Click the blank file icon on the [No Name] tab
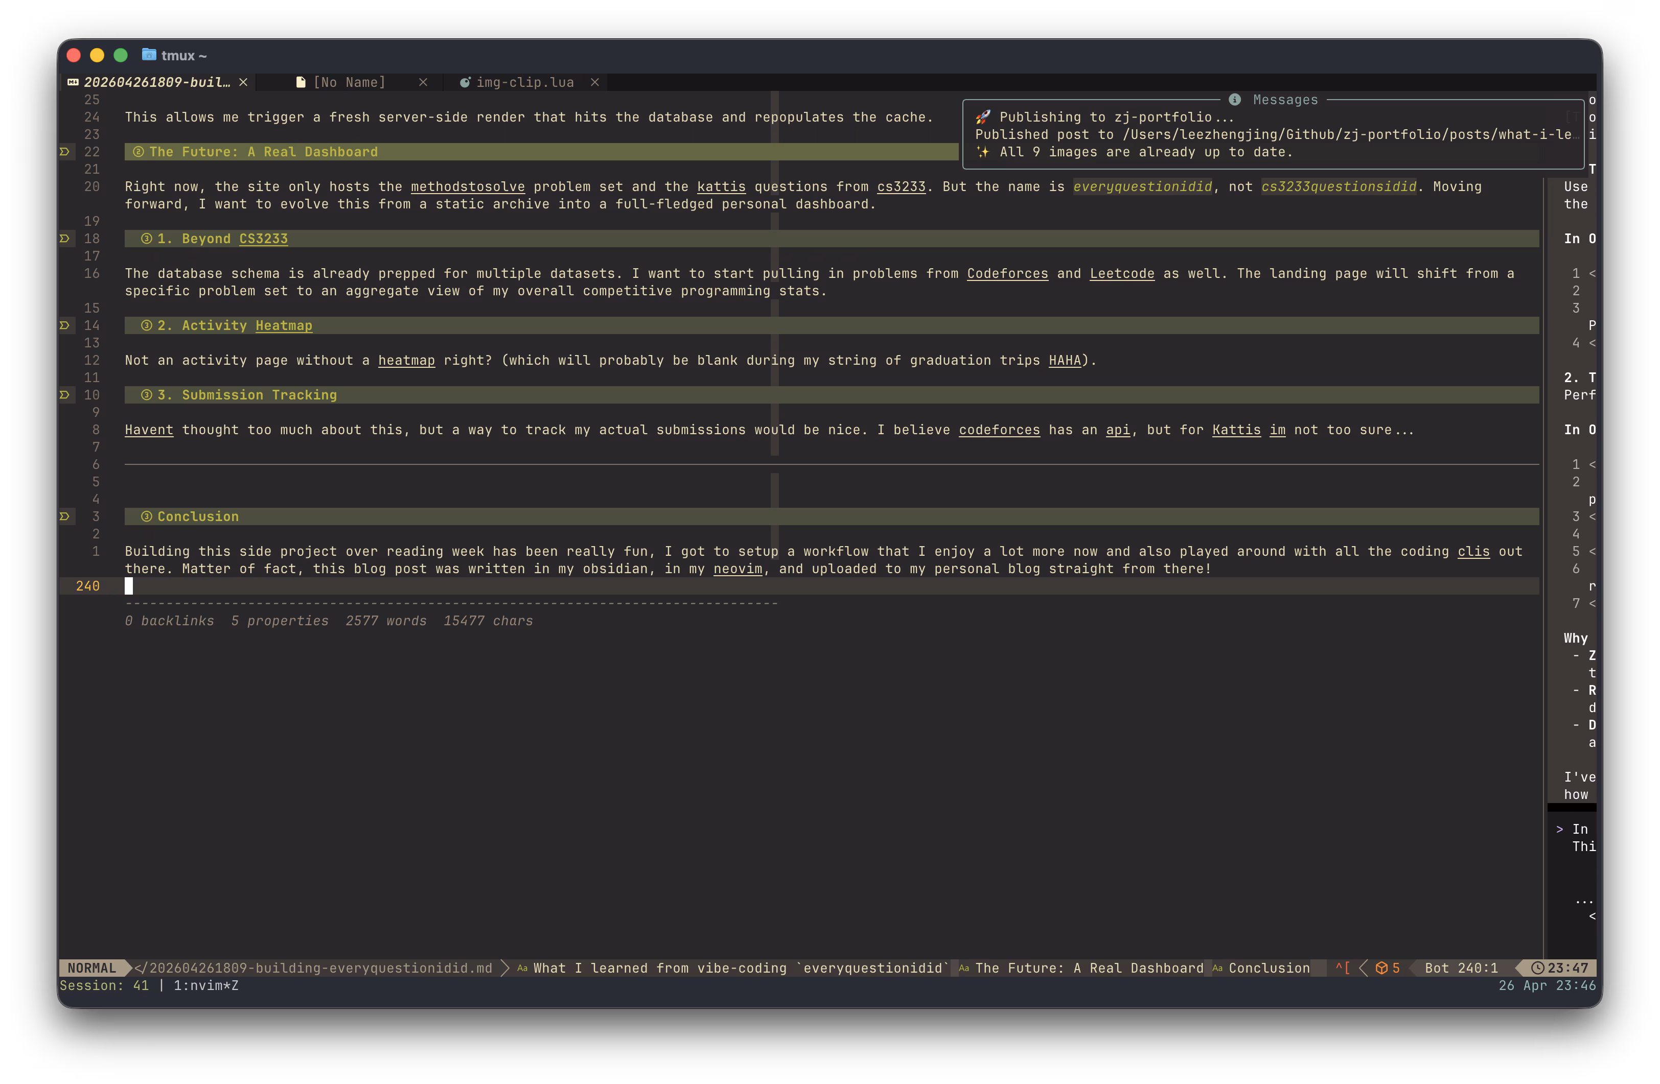This screenshot has width=1660, height=1084. coord(301,82)
